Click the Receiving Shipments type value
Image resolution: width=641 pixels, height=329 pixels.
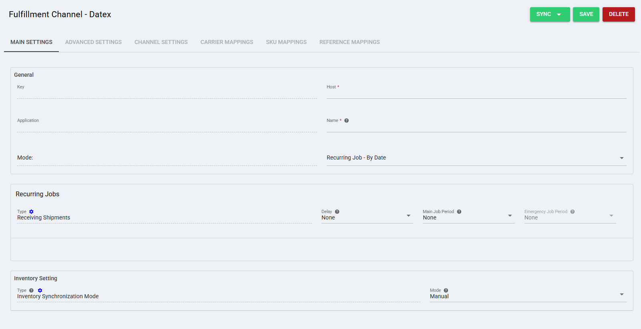(44, 218)
